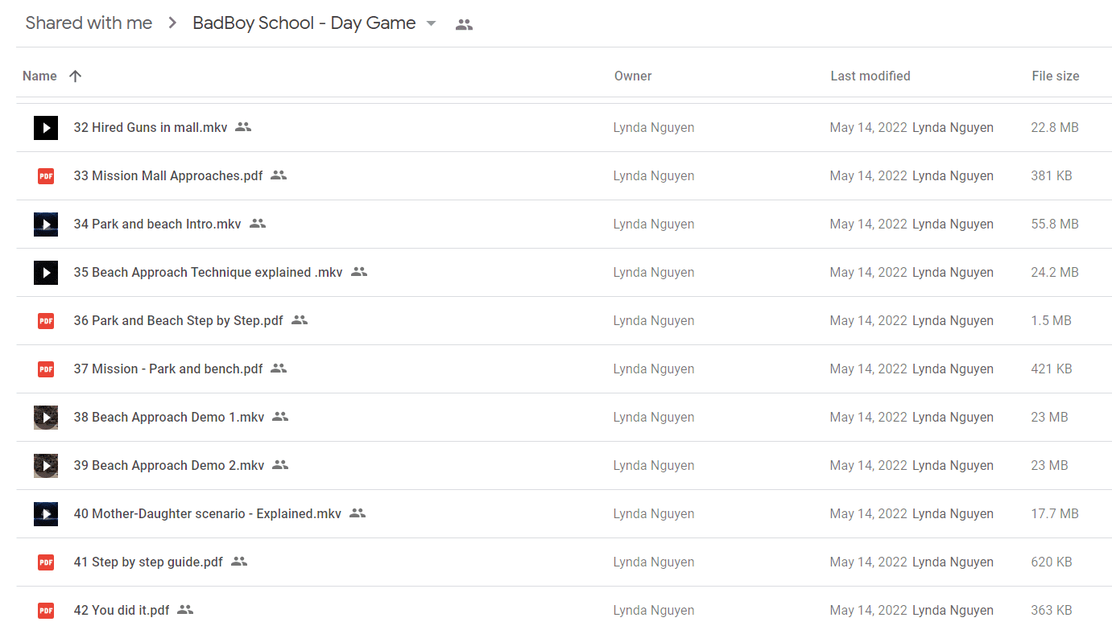Click PDF icon for 42 You did it.pdf

[x=46, y=610]
